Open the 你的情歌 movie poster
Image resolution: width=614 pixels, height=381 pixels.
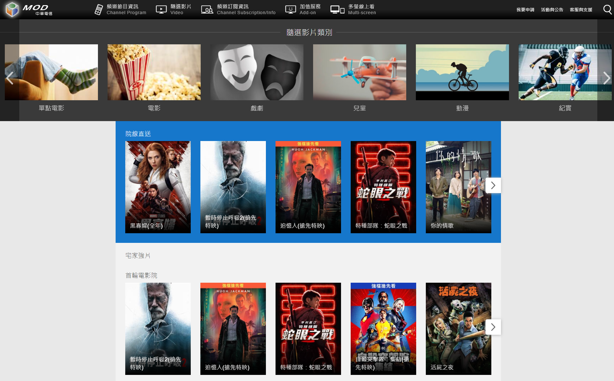(459, 187)
